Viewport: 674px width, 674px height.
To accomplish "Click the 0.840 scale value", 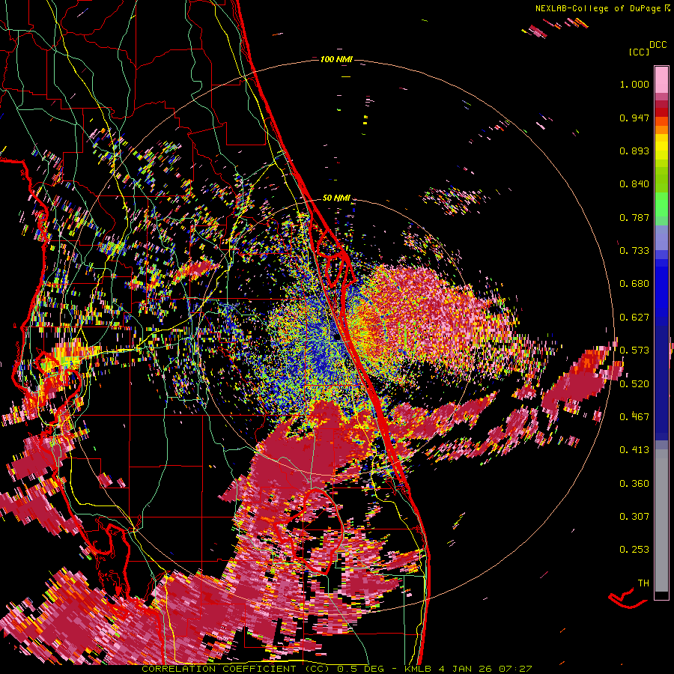I will point(634,184).
